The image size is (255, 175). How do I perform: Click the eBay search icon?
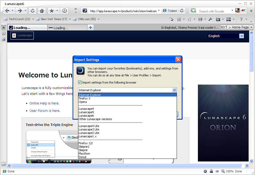click(x=243, y=10)
